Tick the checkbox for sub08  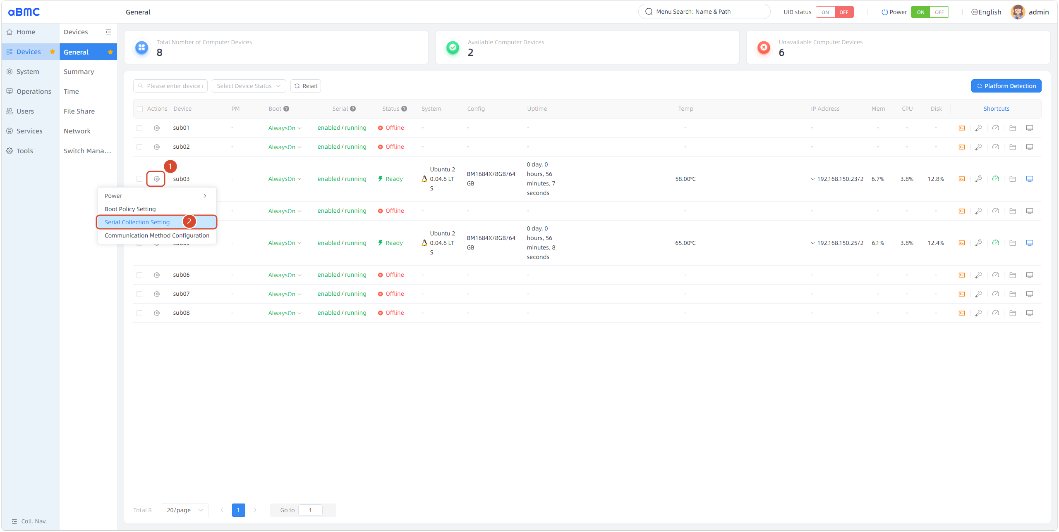[x=139, y=313]
